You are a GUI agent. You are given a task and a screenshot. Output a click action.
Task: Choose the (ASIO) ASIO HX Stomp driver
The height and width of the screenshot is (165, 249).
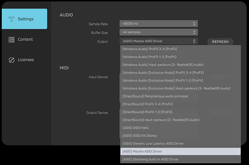[180, 136]
